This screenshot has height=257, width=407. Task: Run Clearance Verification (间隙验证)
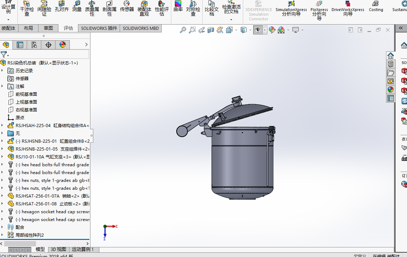(x=44, y=8)
